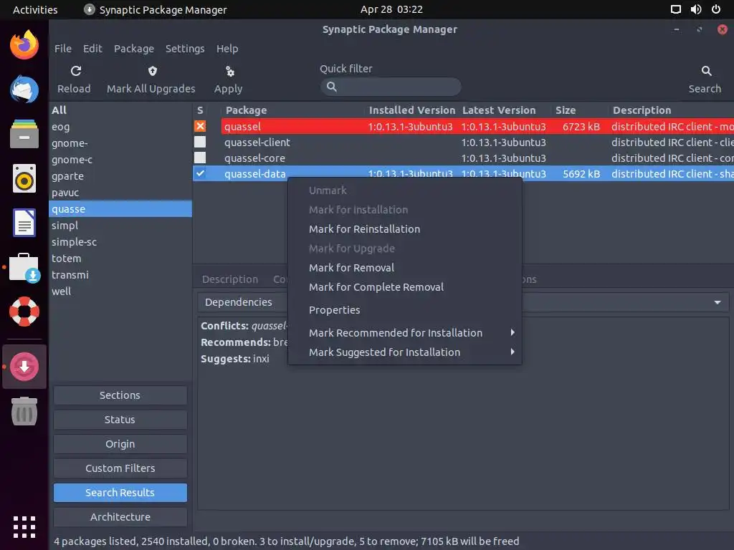
Task: Toggle the quassel-client status checkbox
Action: (200, 143)
